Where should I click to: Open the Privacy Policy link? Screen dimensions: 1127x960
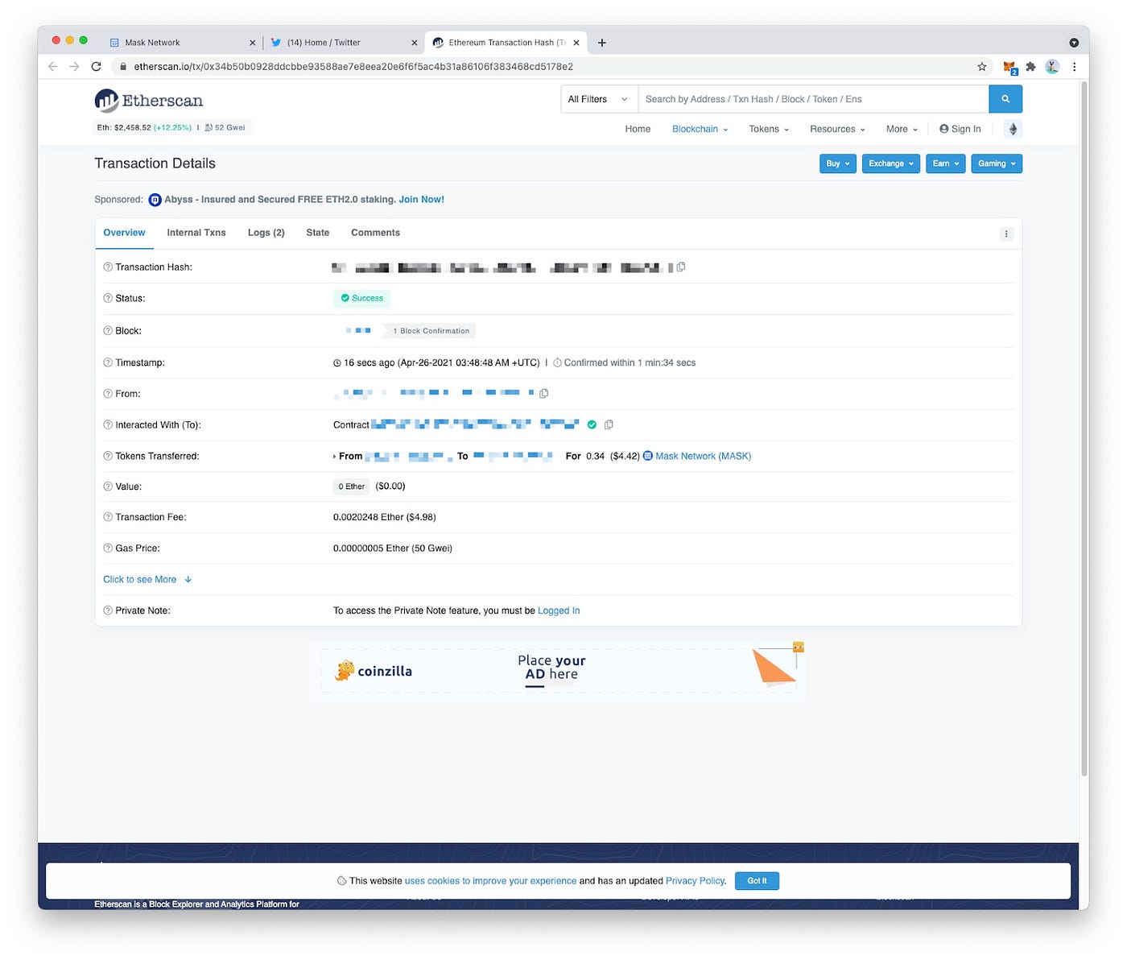coord(696,880)
